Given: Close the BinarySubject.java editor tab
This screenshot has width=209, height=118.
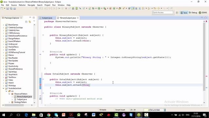Looking at the screenshot, I should point(78,18).
